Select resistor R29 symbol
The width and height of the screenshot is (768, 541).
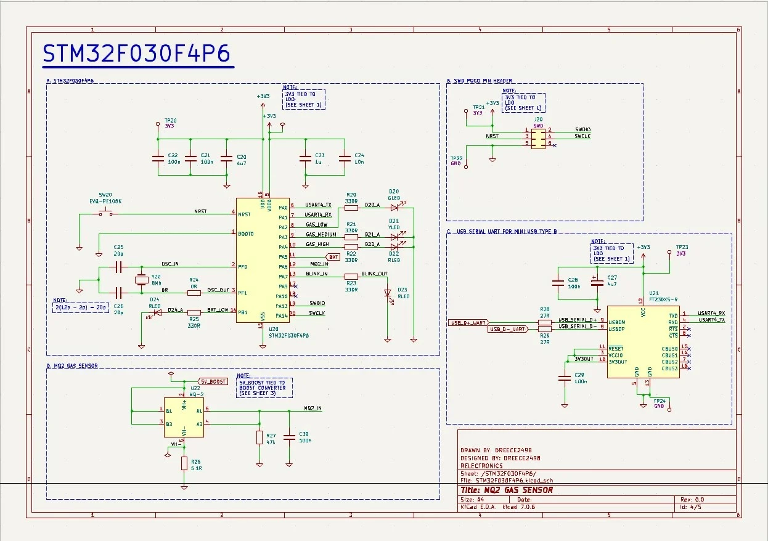pos(545,329)
